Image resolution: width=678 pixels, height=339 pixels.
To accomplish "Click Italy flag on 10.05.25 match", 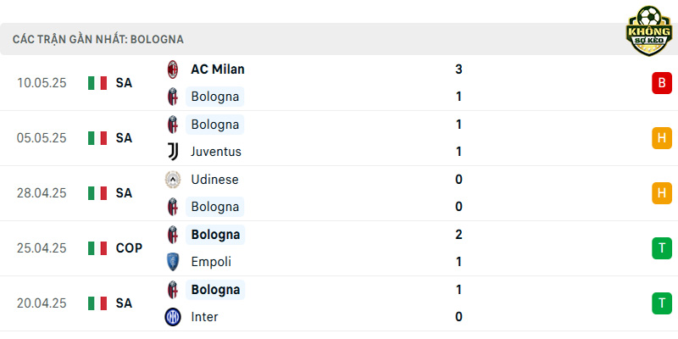I will (x=97, y=83).
